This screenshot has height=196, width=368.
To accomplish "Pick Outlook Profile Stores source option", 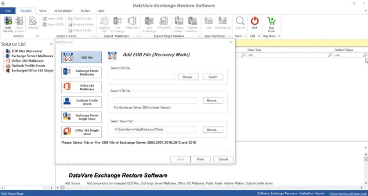I will click(x=82, y=102).
